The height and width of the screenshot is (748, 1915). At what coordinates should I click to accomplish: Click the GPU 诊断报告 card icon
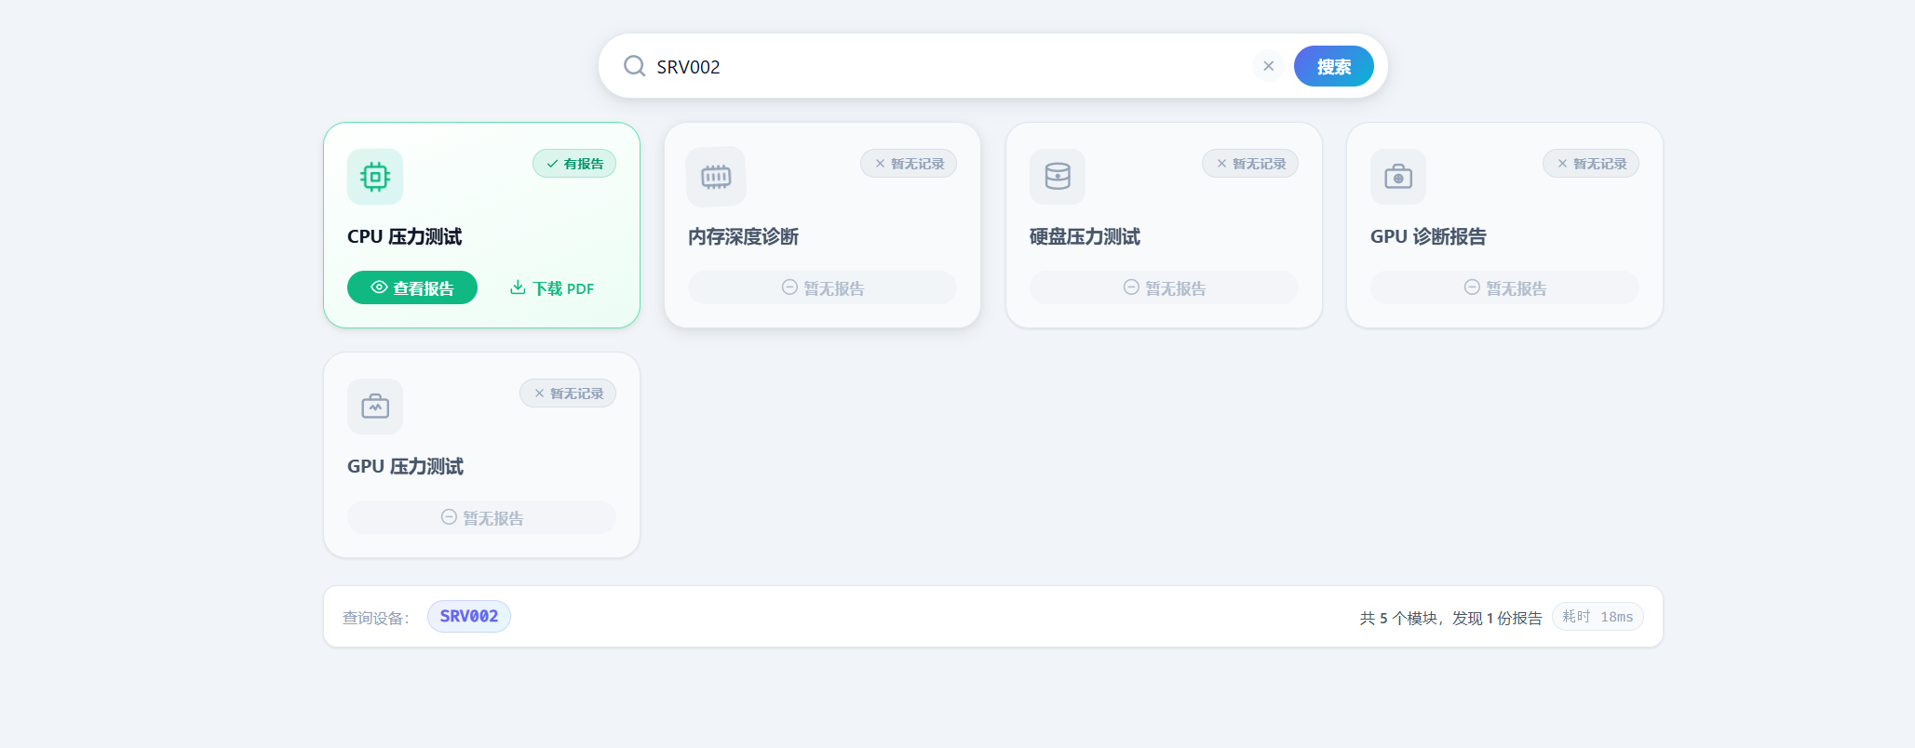coord(1398,177)
